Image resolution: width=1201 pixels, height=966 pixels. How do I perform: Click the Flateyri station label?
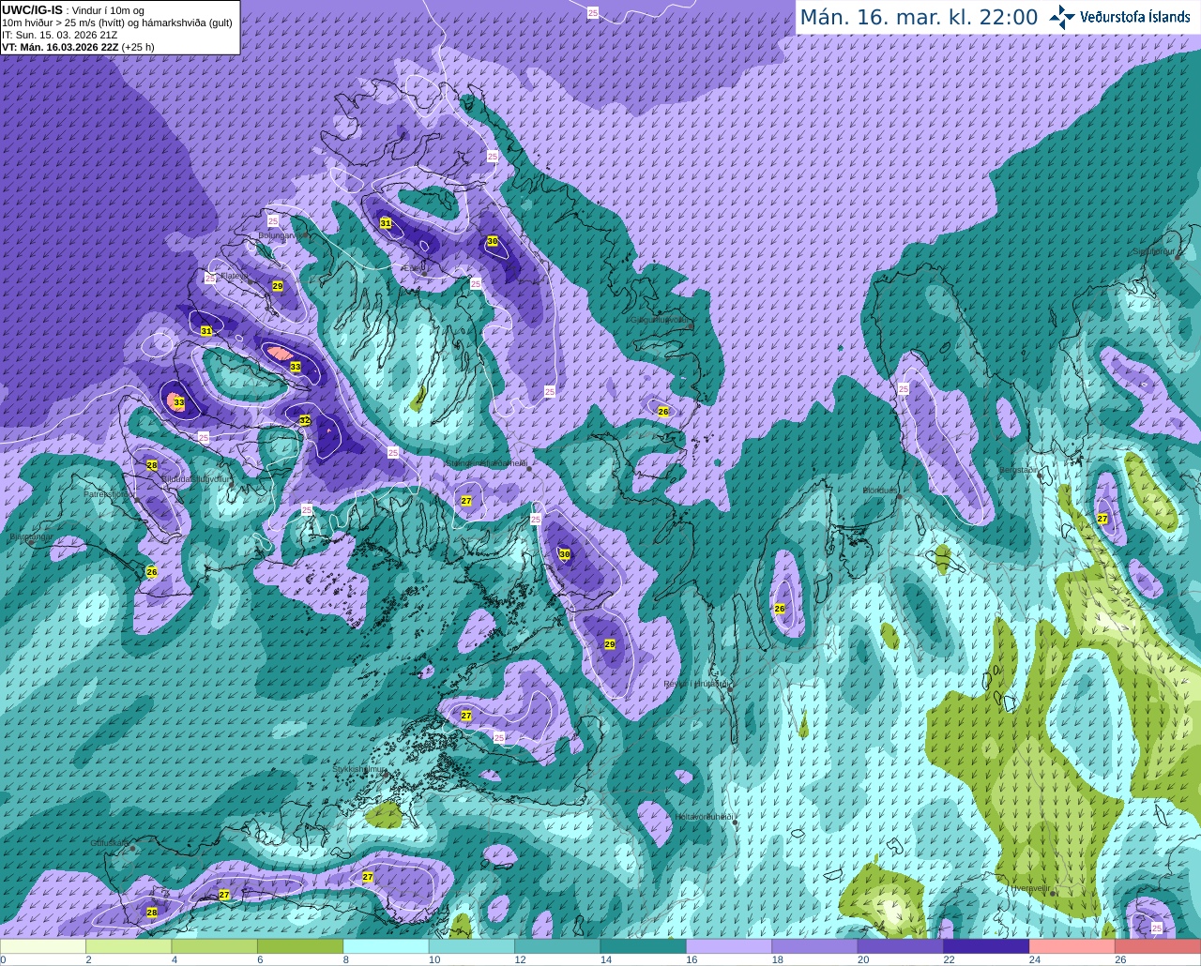coord(234,276)
